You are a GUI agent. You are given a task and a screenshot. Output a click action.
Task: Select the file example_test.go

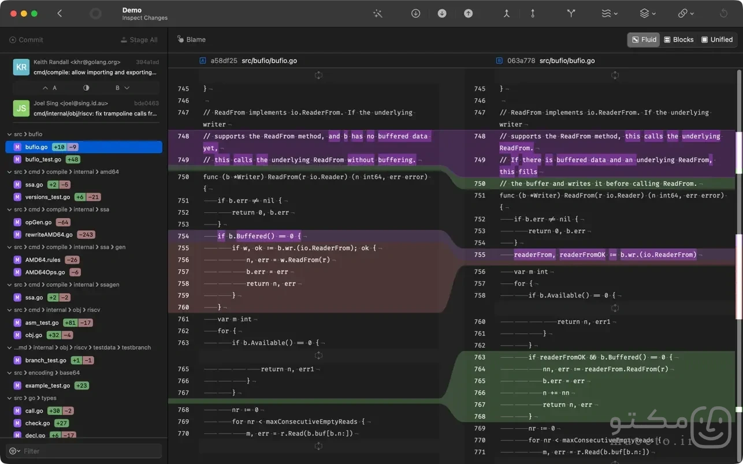click(84, 386)
